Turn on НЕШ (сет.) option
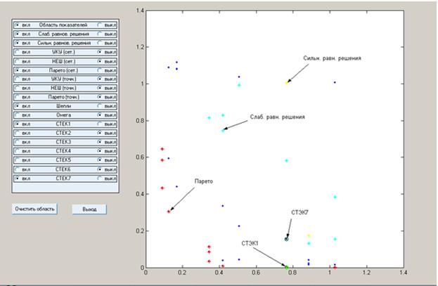This screenshot has width=438, height=286. (x=18, y=61)
